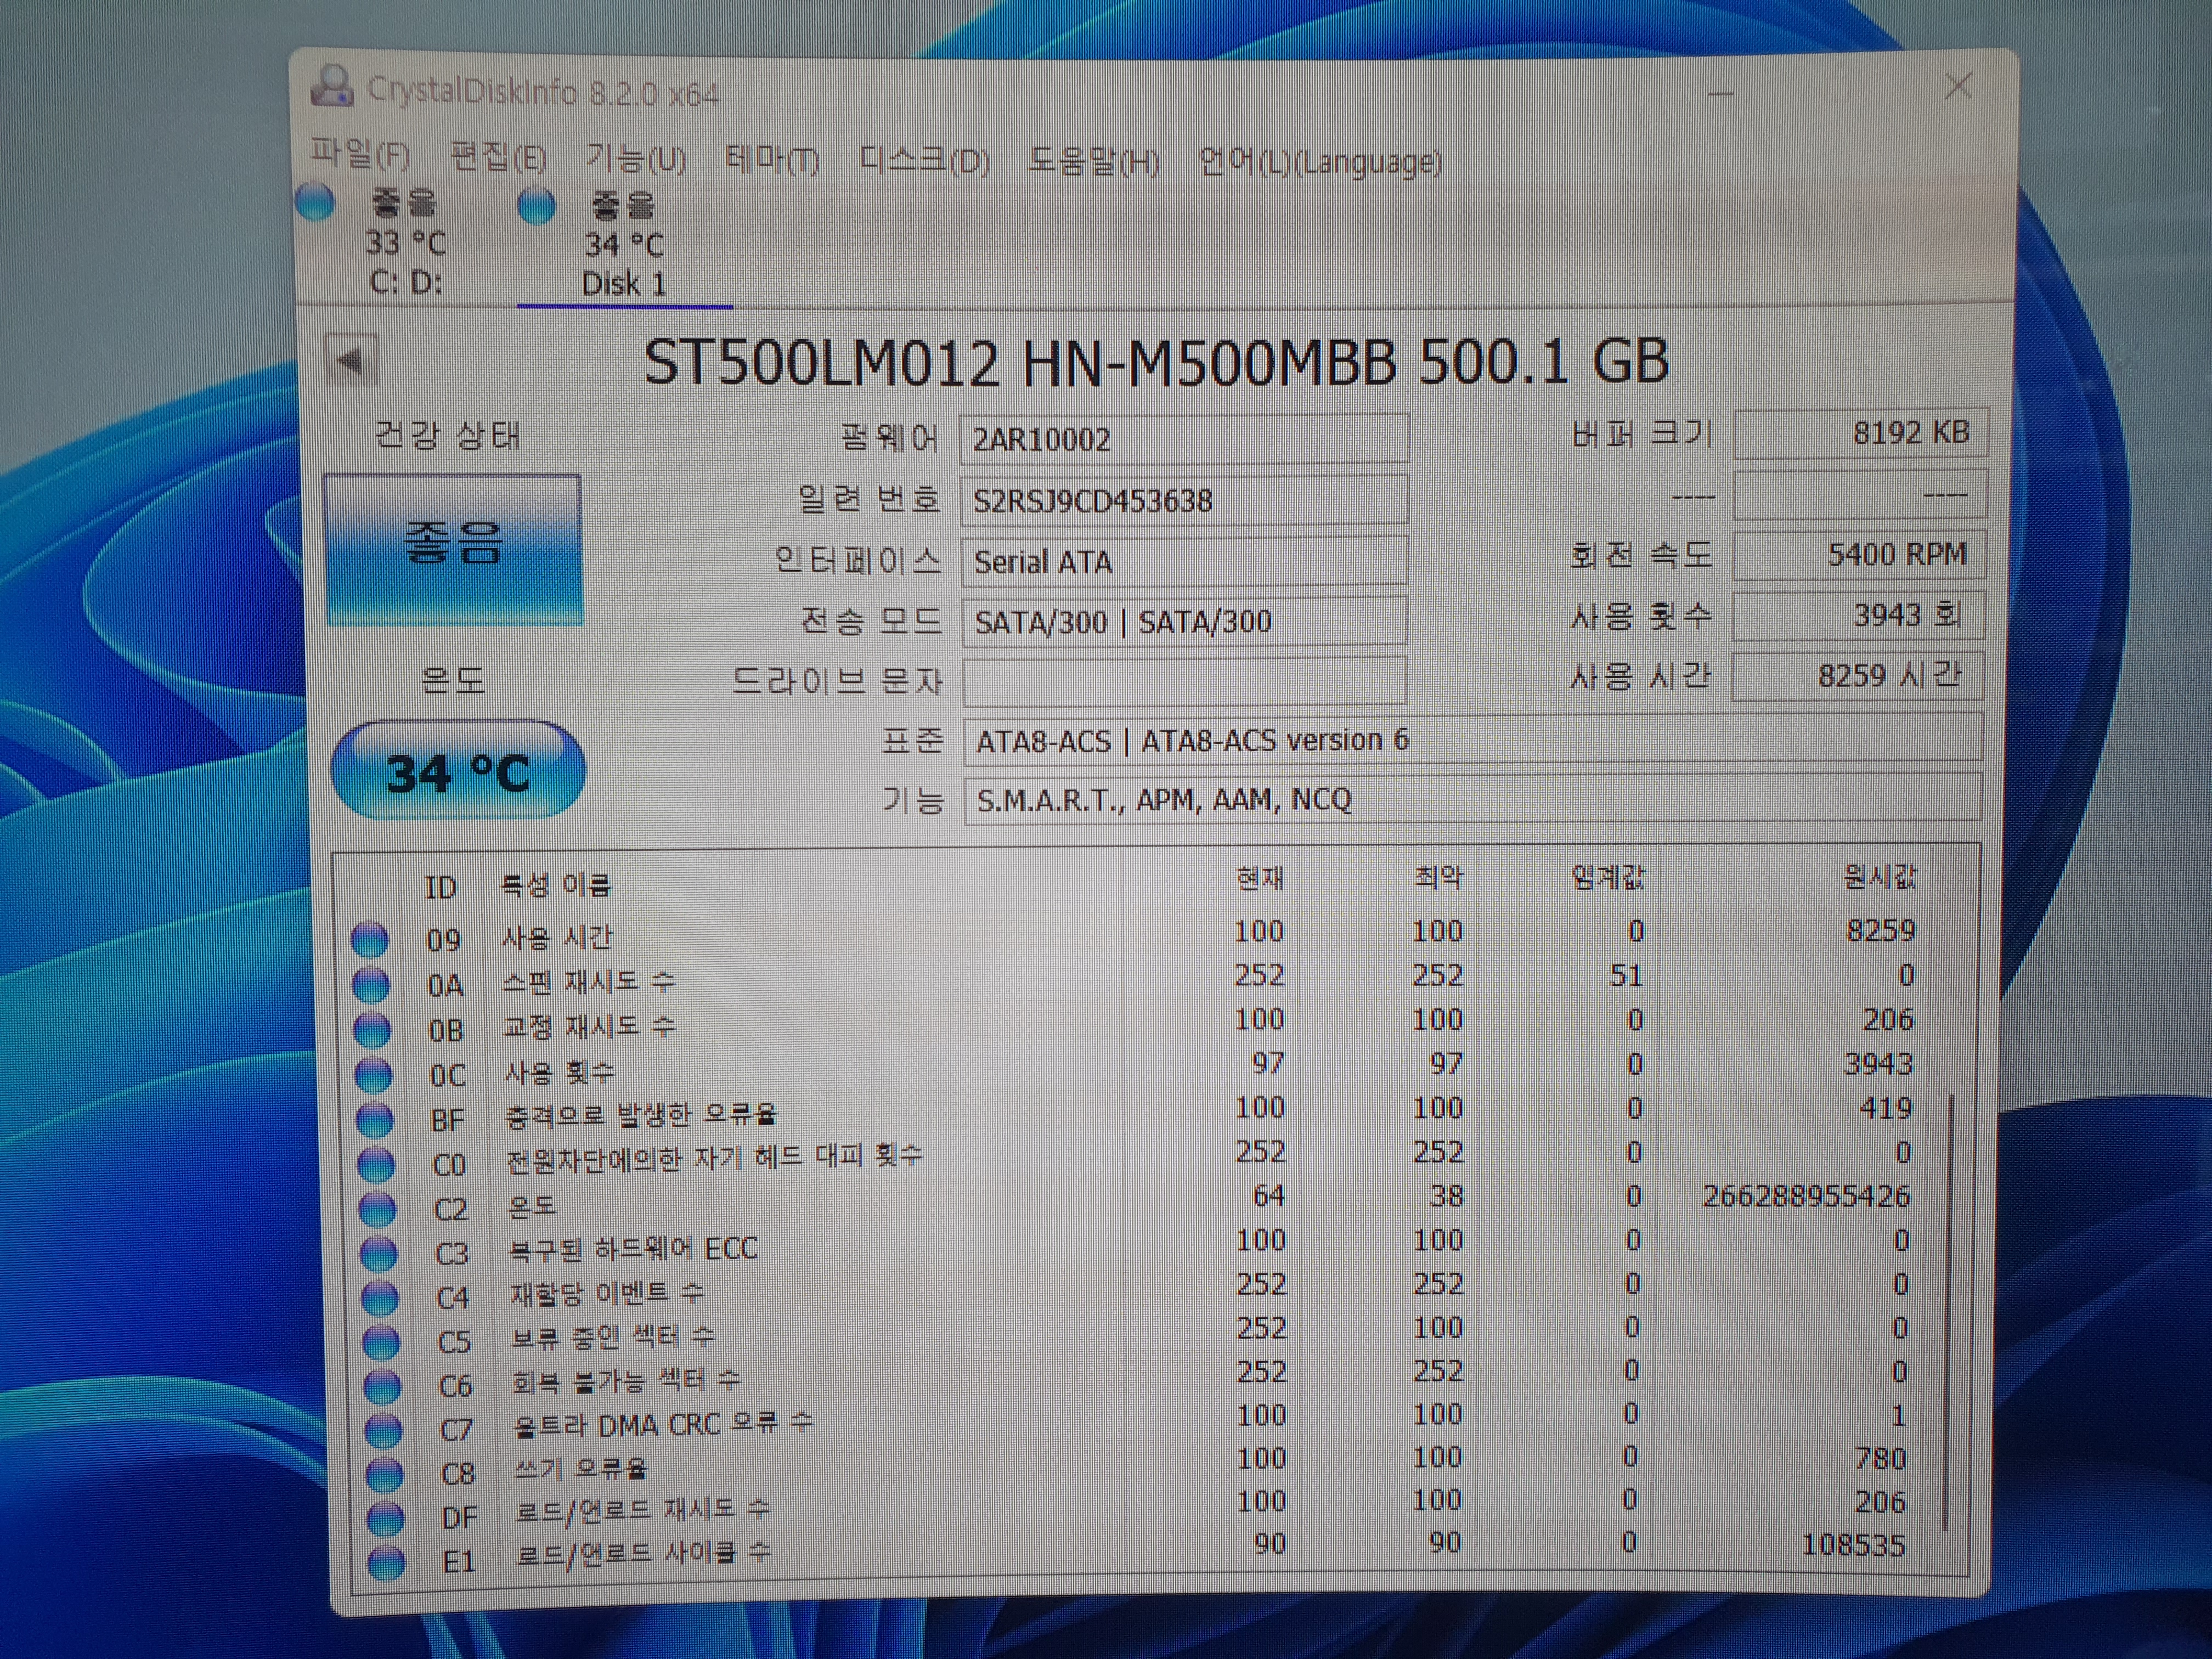
Task: Click the features field S.M.A.R.T., APM, AAM, NCQ
Action: click(1472, 799)
